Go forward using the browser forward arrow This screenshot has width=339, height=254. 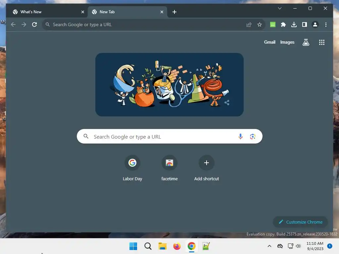pyautogui.click(x=24, y=24)
